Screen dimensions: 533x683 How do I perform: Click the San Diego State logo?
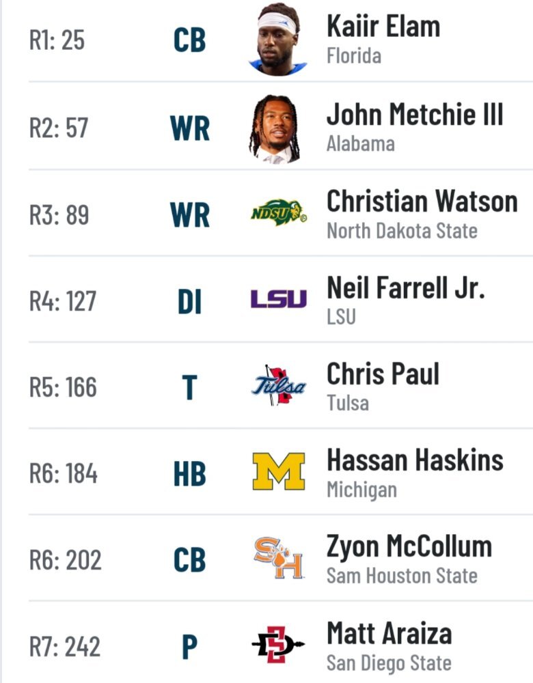point(279,644)
